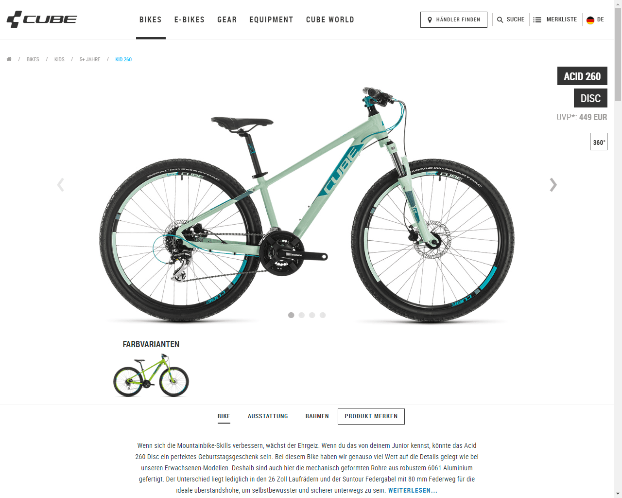This screenshot has height=498, width=622.
Task: Switch to the RAHMEN tab
Action: pos(317,416)
